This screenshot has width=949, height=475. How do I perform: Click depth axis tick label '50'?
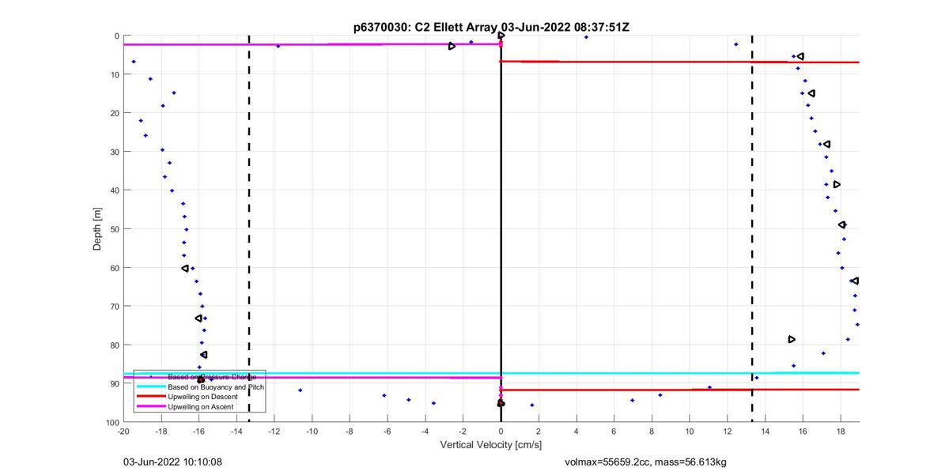(x=114, y=229)
